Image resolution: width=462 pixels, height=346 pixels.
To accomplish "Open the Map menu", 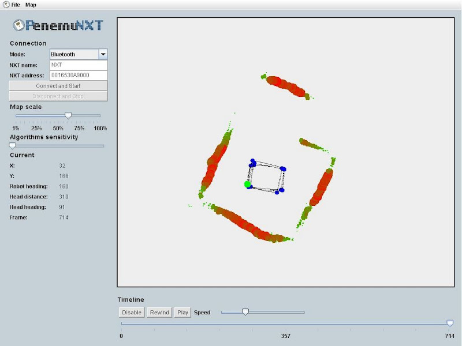I will pyautogui.click(x=31, y=5).
